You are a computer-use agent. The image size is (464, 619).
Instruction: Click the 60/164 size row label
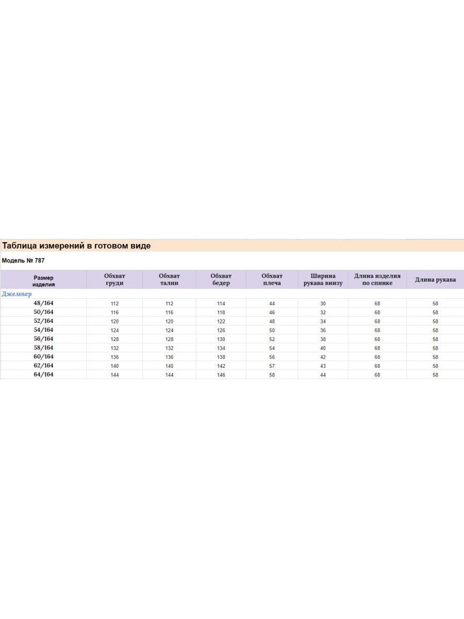(x=43, y=356)
